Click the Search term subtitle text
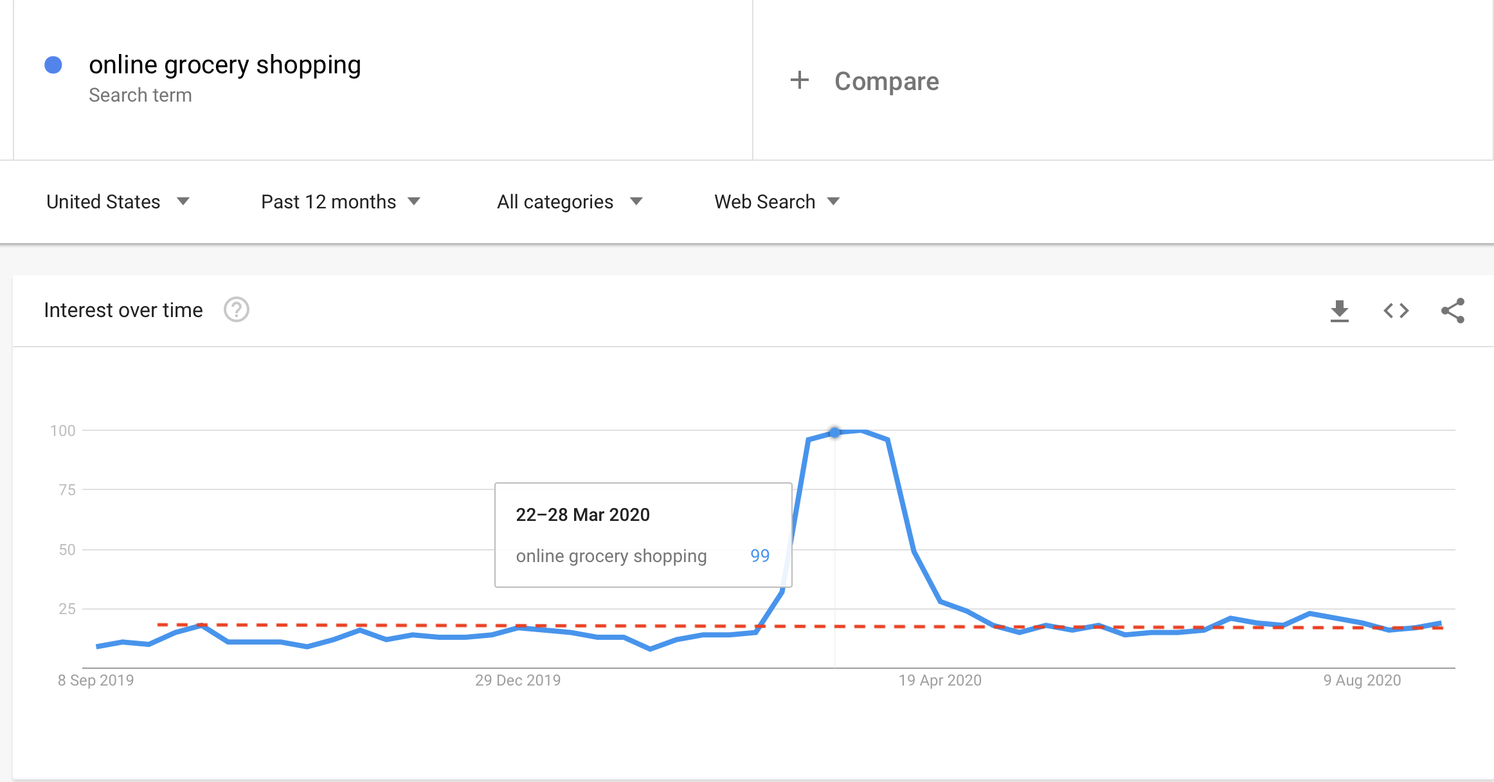Screen dimensions: 1494x782 click(x=140, y=95)
